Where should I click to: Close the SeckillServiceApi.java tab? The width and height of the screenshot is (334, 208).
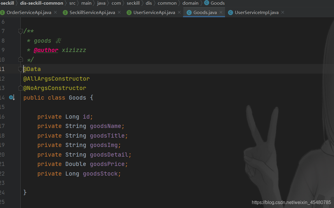pyautogui.click(x=119, y=12)
